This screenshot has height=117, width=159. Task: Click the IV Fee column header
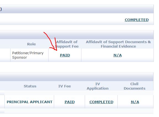point(65,86)
